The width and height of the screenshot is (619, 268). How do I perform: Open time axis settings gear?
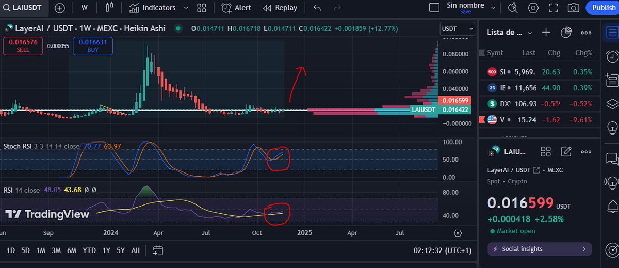457,233
